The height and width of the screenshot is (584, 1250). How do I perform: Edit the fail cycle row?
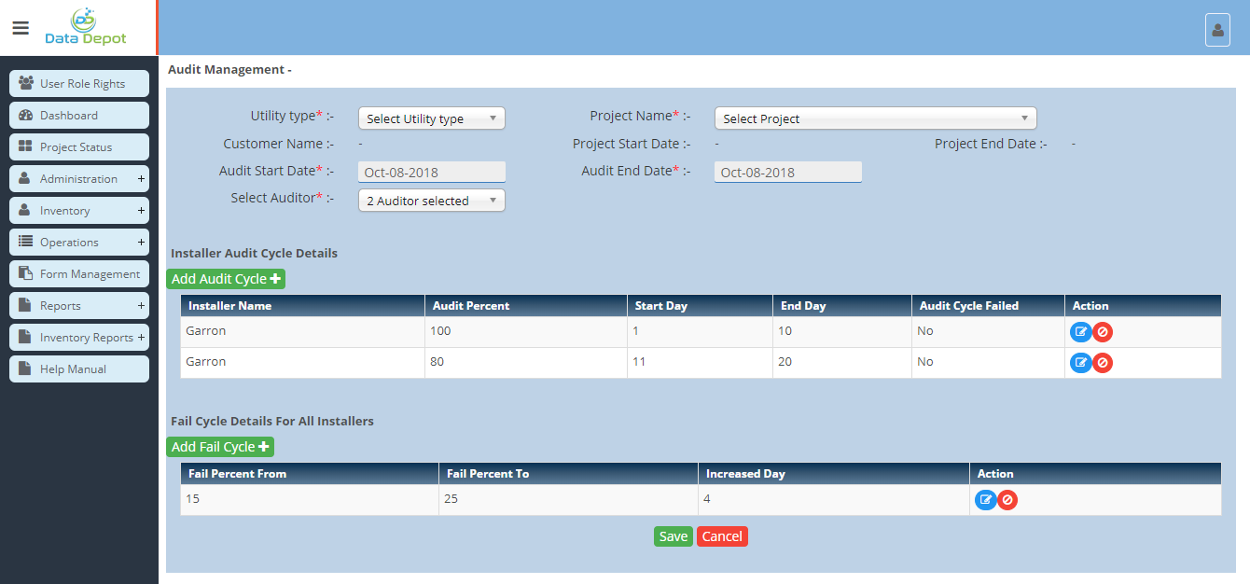point(985,500)
